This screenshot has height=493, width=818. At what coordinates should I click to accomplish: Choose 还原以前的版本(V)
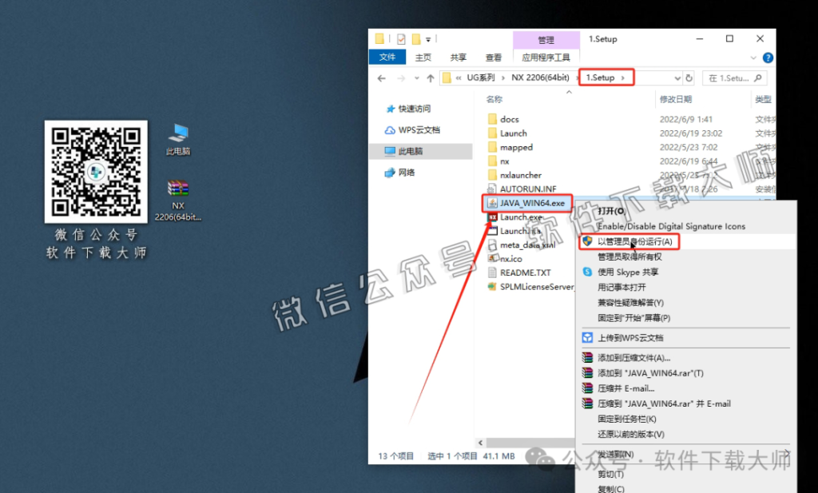tap(631, 434)
